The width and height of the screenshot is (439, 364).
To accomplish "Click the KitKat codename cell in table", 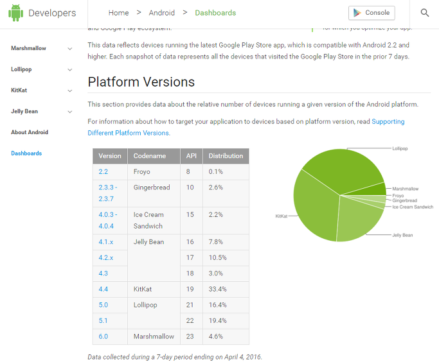I will [x=154, y=290].
